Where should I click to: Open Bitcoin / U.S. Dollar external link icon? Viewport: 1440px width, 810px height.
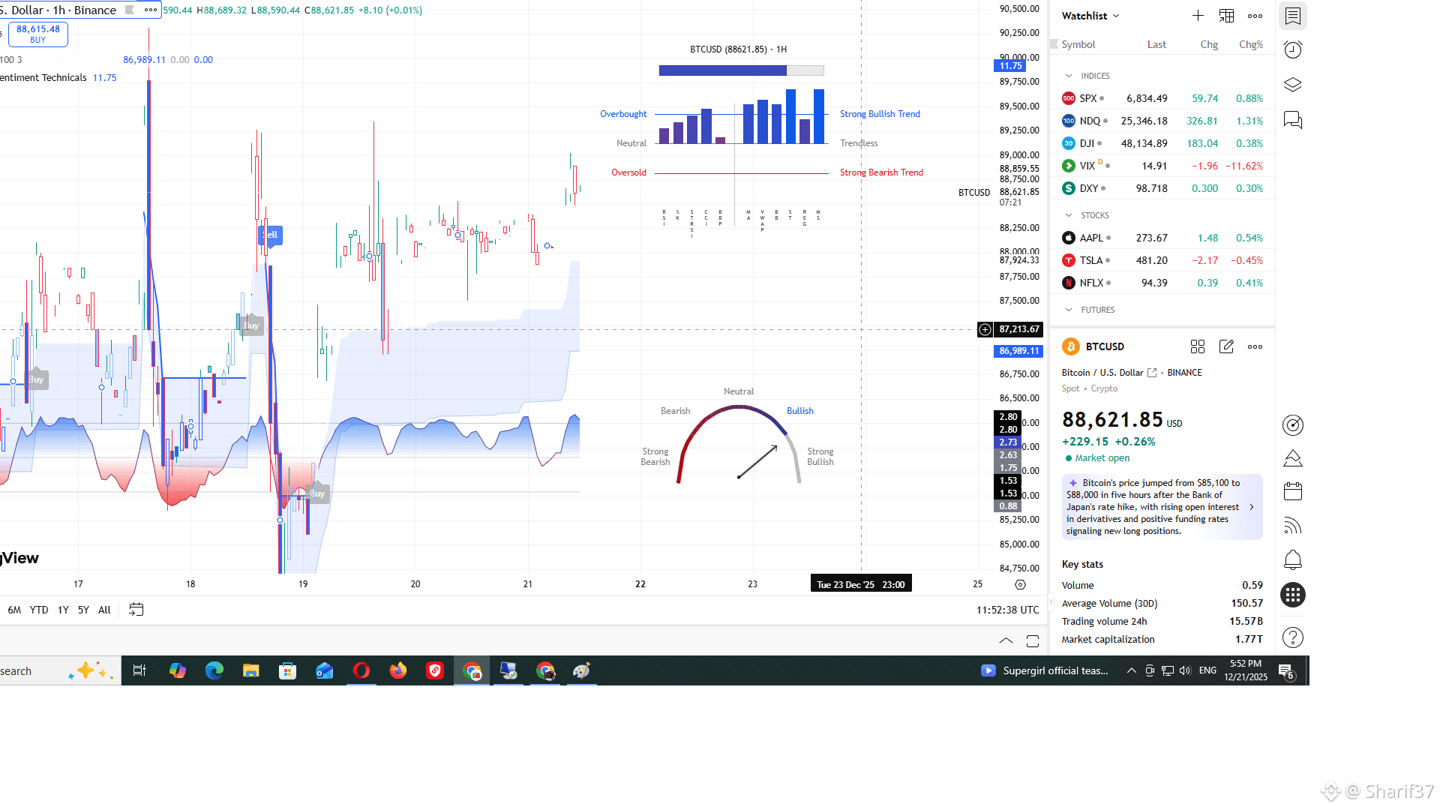tap(1152, 373)
